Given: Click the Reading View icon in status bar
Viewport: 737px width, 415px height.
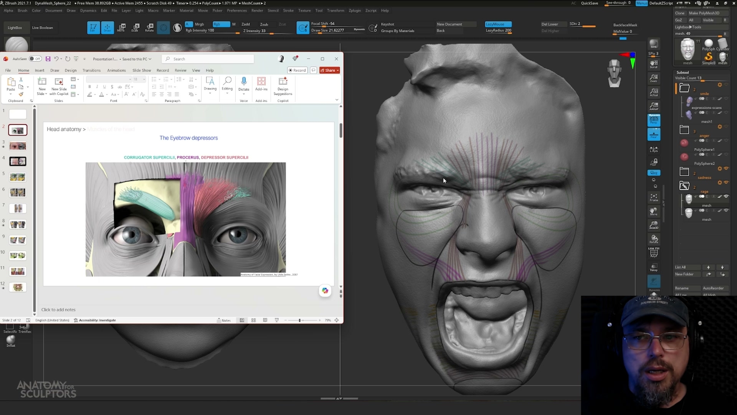Looking at the screenshot, I should [265, 320].
